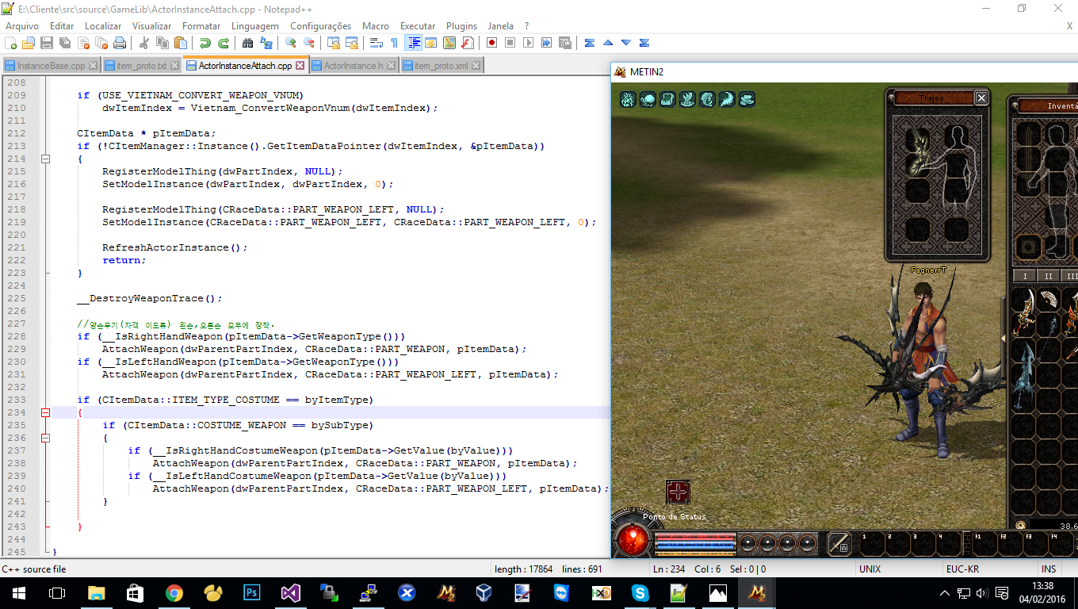Close the Trajes window in Metin2
The width and height of the screenshot is (1078, 609).
click(x=981, y=98)
